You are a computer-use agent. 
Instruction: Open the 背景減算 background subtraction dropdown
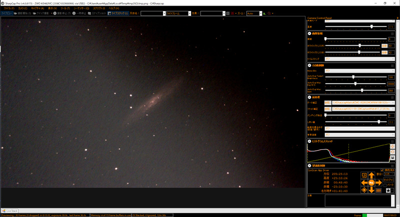pyautogui.click(x=359, y=135)
